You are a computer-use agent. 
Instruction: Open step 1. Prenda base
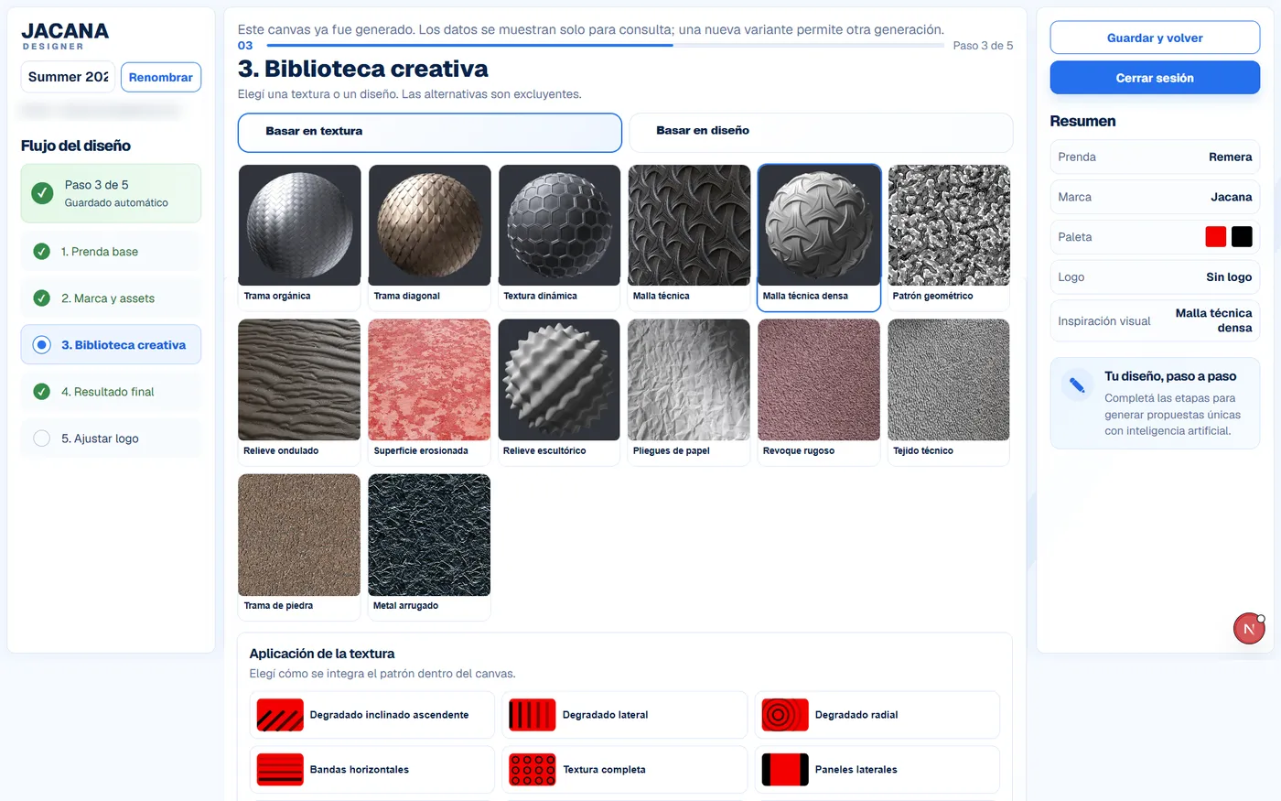click(x=111, y=251)
